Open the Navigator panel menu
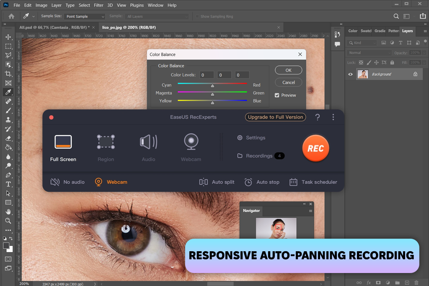This screenshot has width=429, height=286. [310, 211]
